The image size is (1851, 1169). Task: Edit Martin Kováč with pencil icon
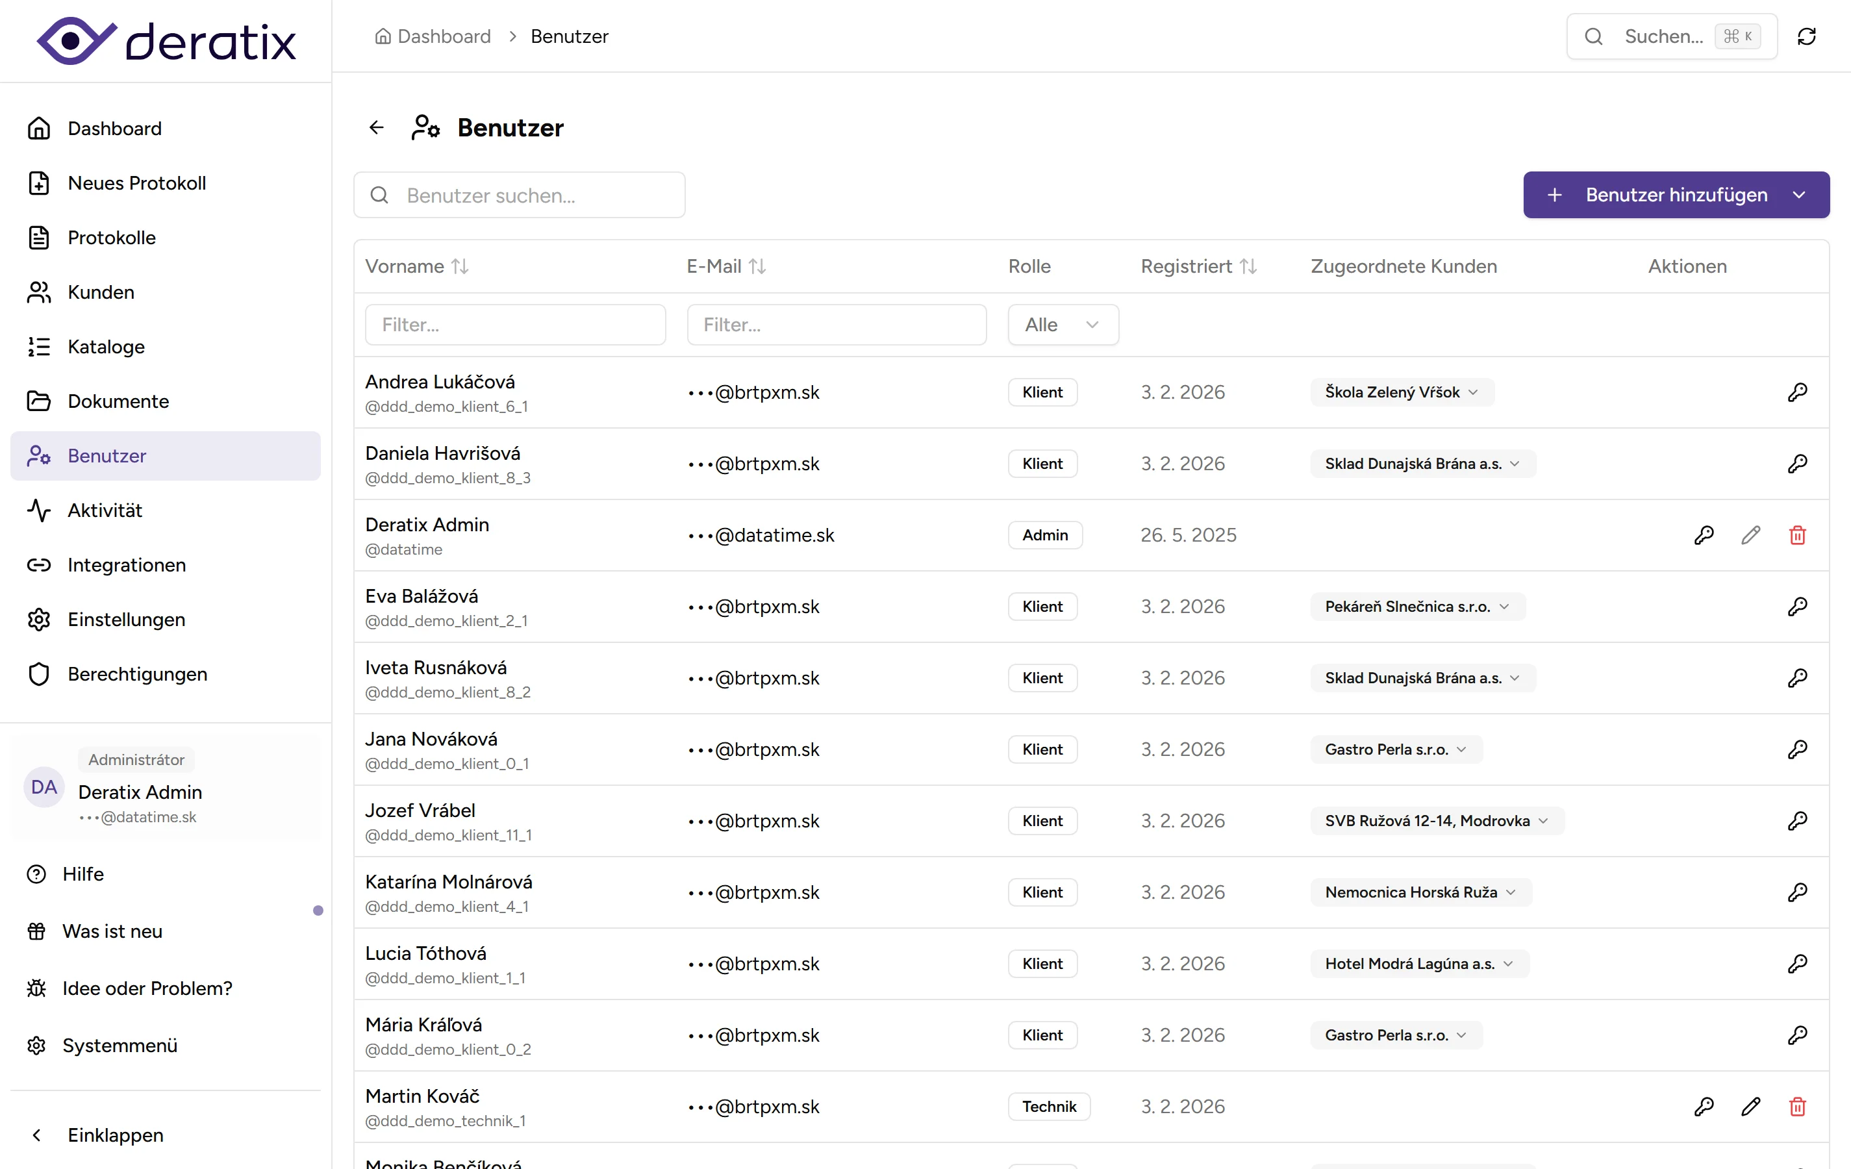pyautogui.click(x=1750, y=1107)
